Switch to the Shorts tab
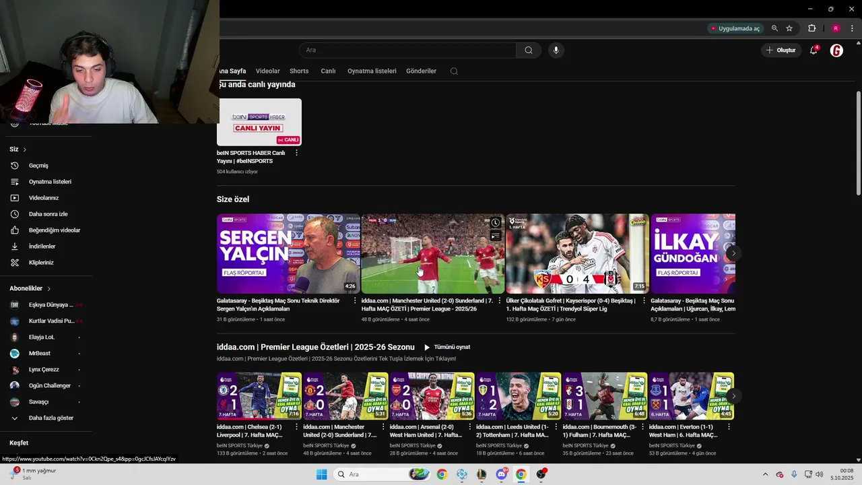Viewport: 862px width, 485px height. (x=299, y=71)
